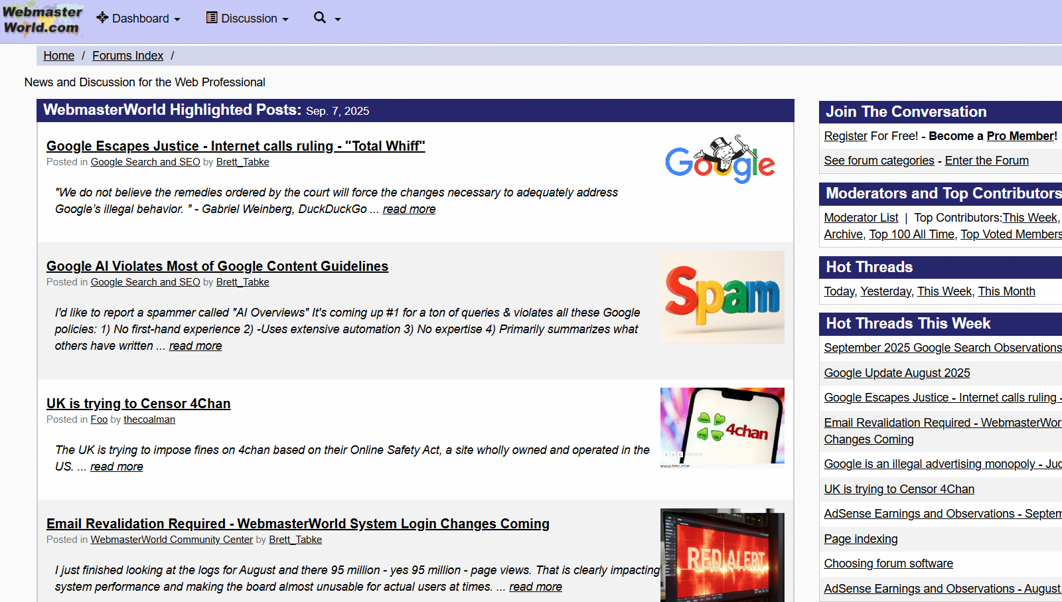Open Brett_Tabke profile under Google Escapes Justice post
Image resolution: width=1062 pixels, height=602 pixels.
tap(243, 162)
